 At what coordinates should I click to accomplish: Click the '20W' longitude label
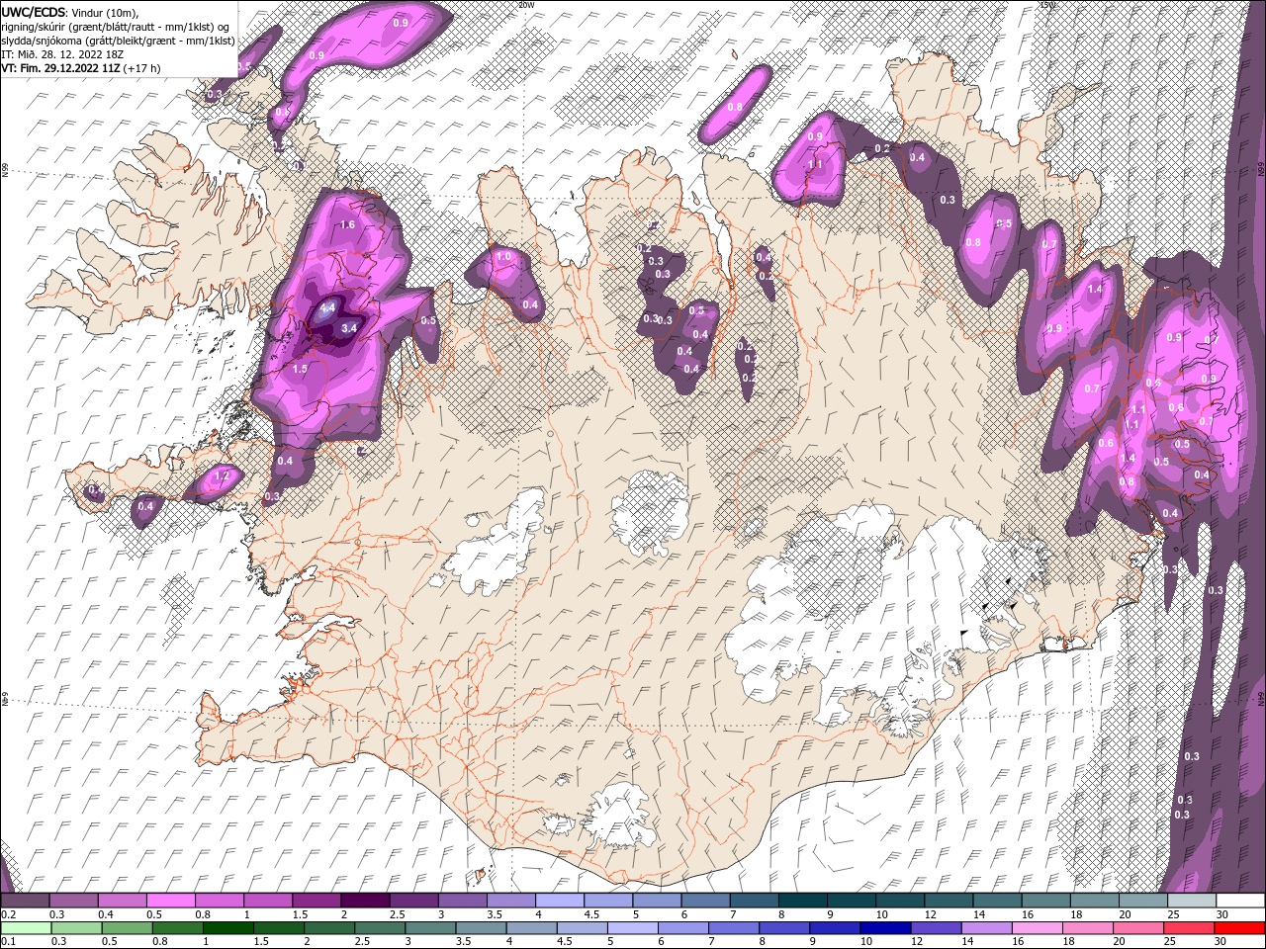point(525,4)
